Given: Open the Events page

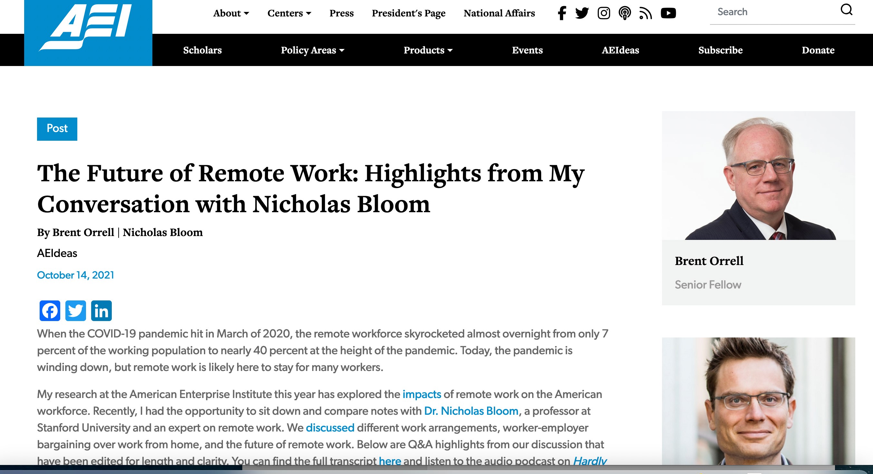Looking at the screenshot, I should point(527,50).
